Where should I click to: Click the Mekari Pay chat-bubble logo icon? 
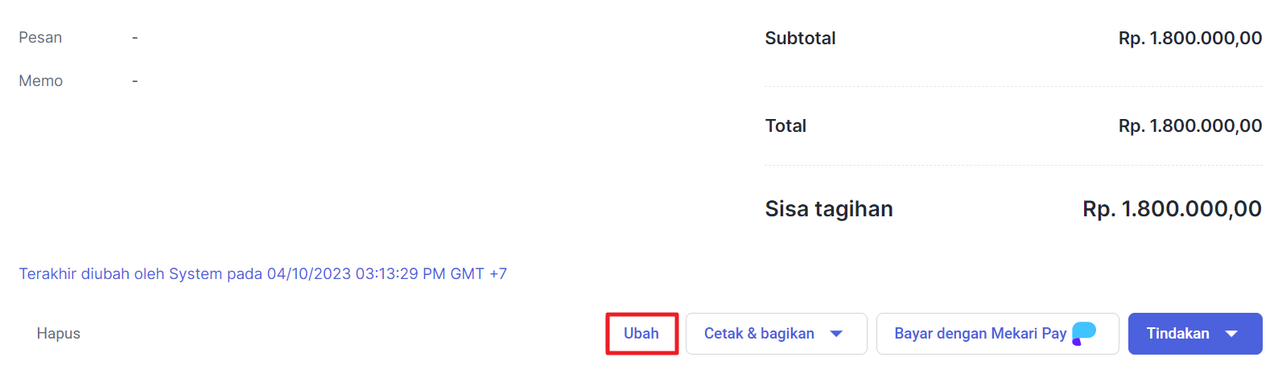pos(1084,333)
